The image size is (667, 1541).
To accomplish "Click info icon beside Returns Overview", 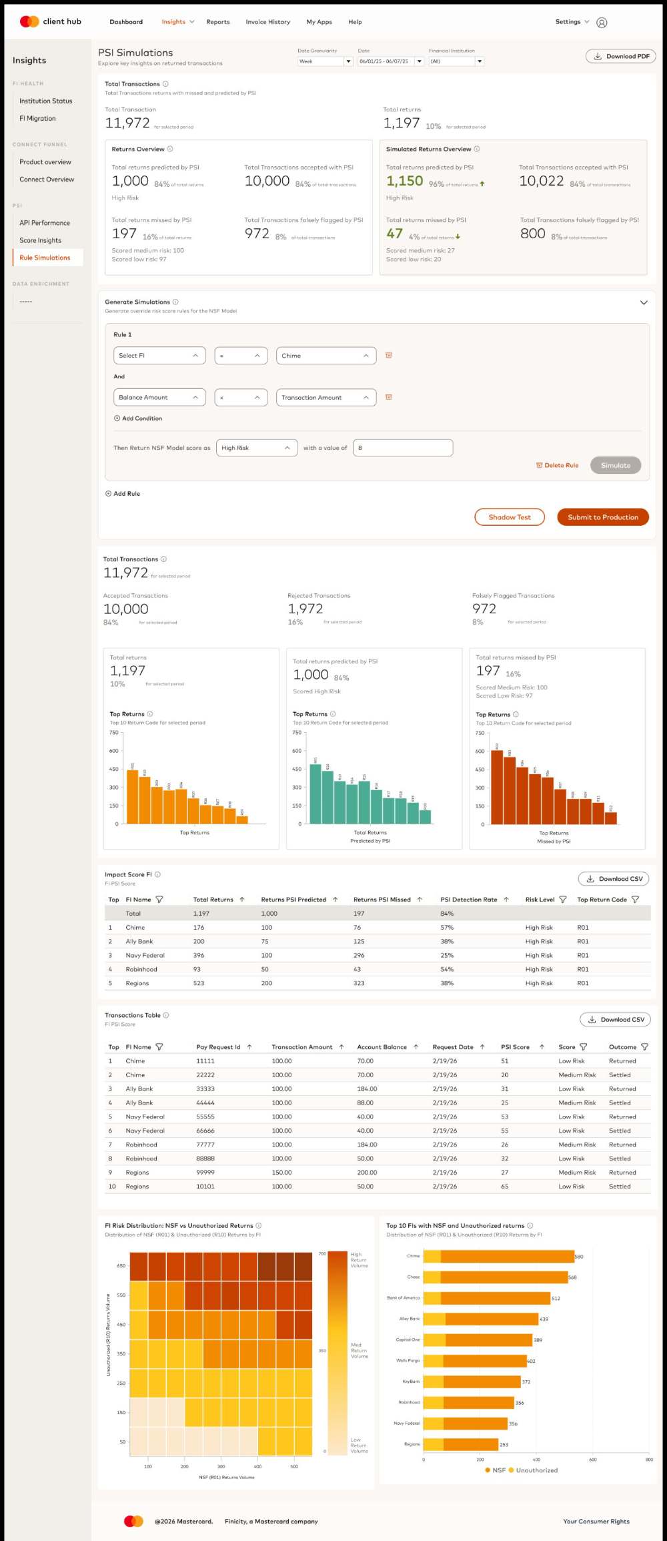I will tap(170, 149).
